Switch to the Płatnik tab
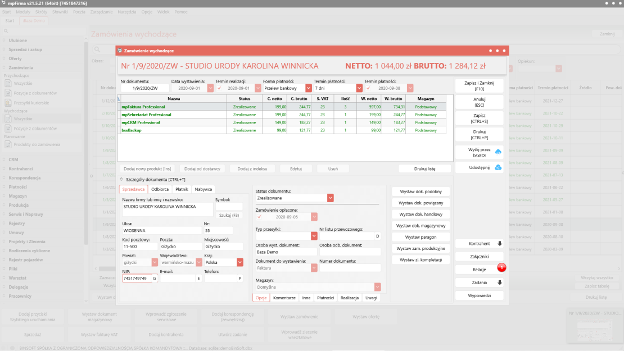This screenshot has height=351, width=624. pyautogui.click(x=182, y=189)
